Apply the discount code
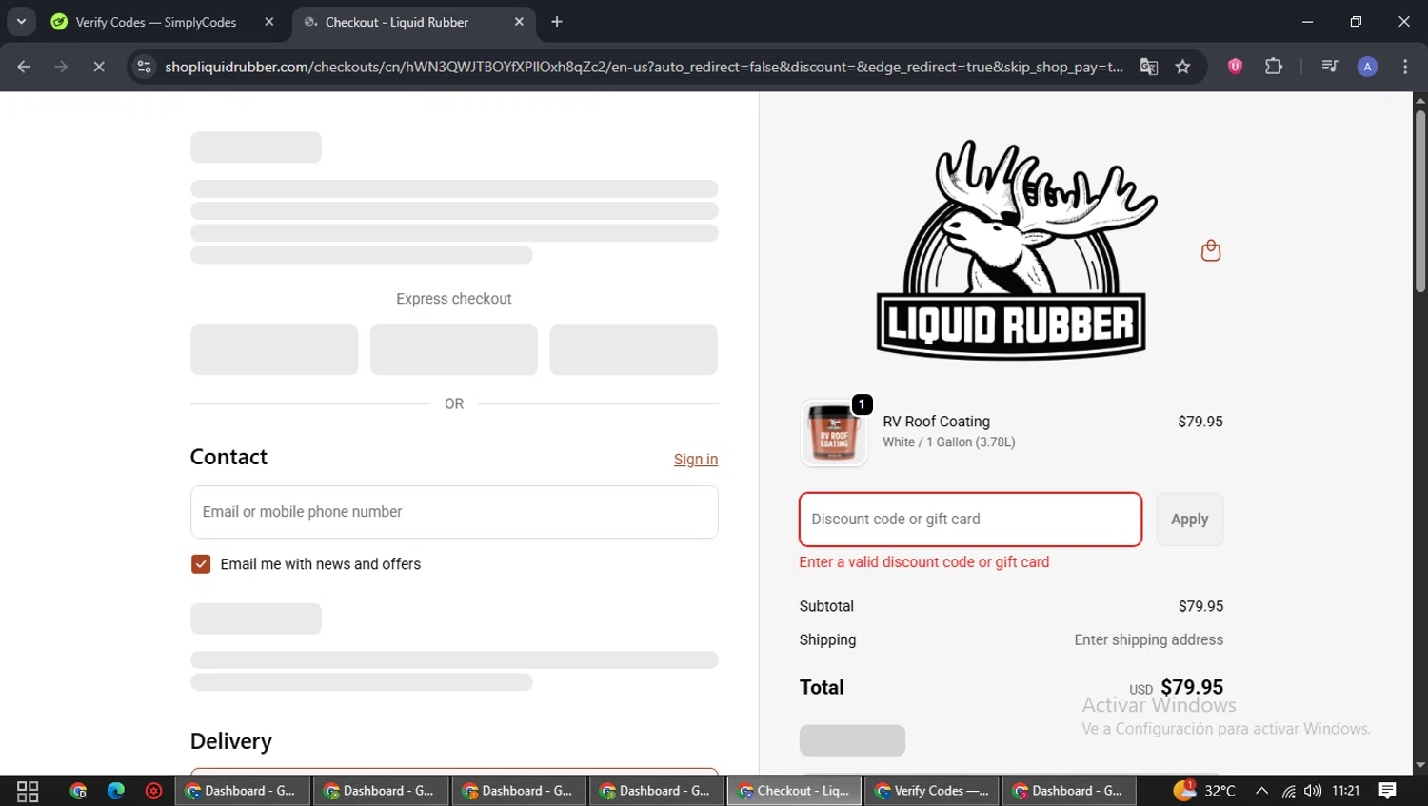 click(x=1189, y=520)
